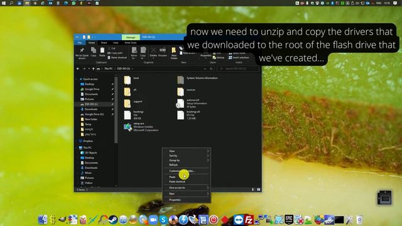Click the refresh button beside address bar
402x226 pixels.
click(211, 68)
